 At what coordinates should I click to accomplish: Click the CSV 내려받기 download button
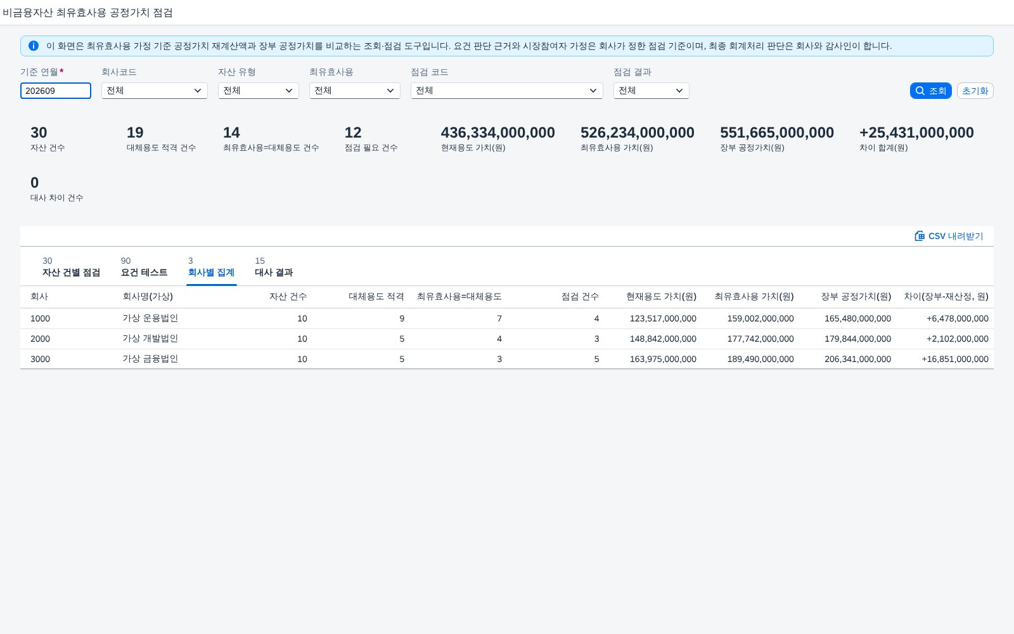tap(949, 236)
